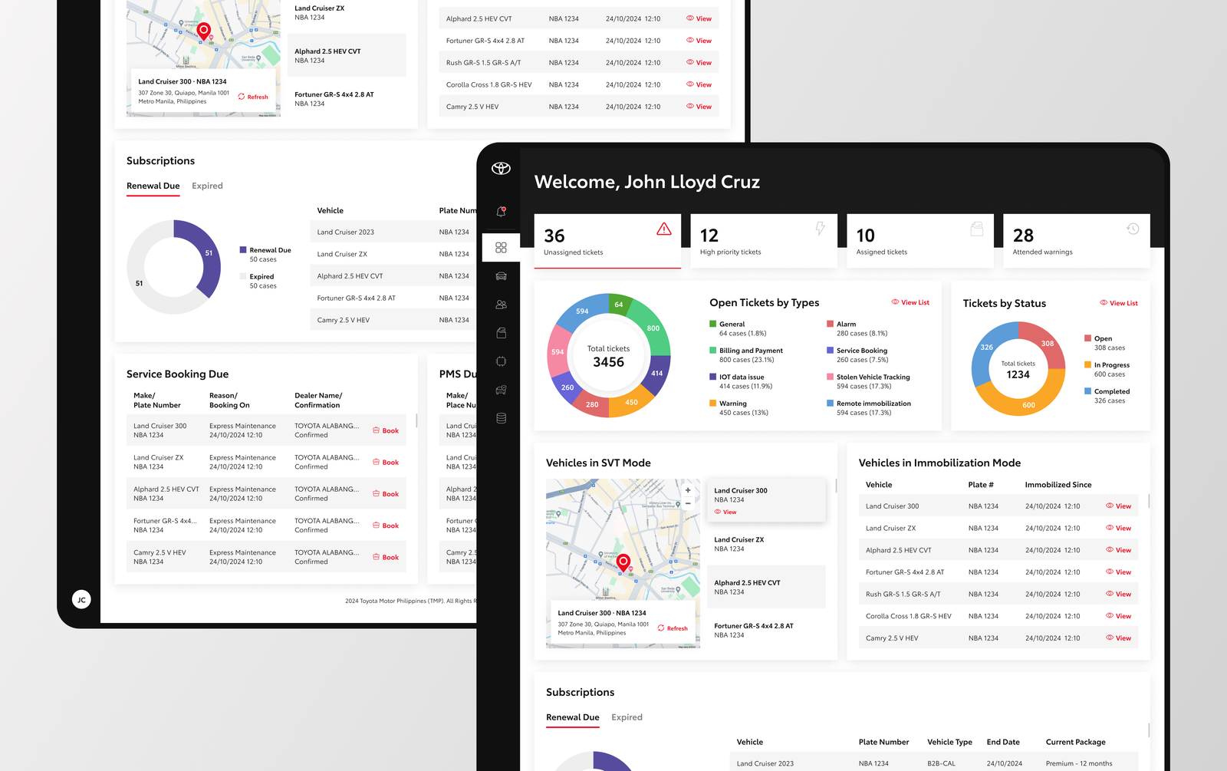View the immobilized Corolla Cross 1.8 GR-S HEV in the front dashboard
The width and height of the screenshot is (1227, 771).
[x=1118, y=616]
